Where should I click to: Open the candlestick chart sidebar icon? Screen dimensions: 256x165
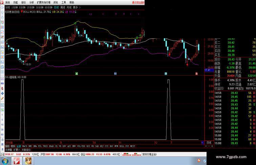[2, 37]
